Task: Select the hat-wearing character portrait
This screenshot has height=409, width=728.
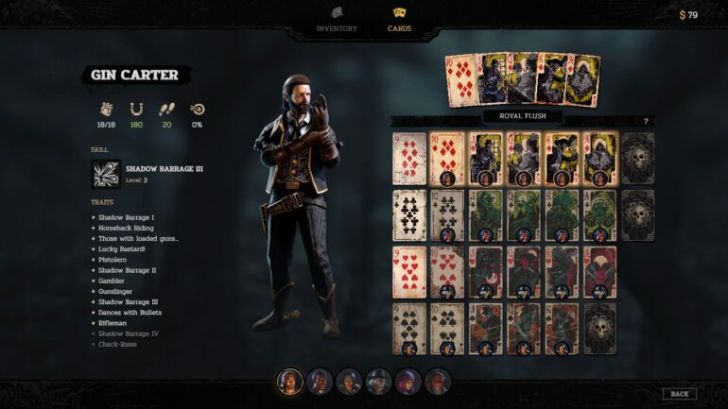Action: click(378, 382)
